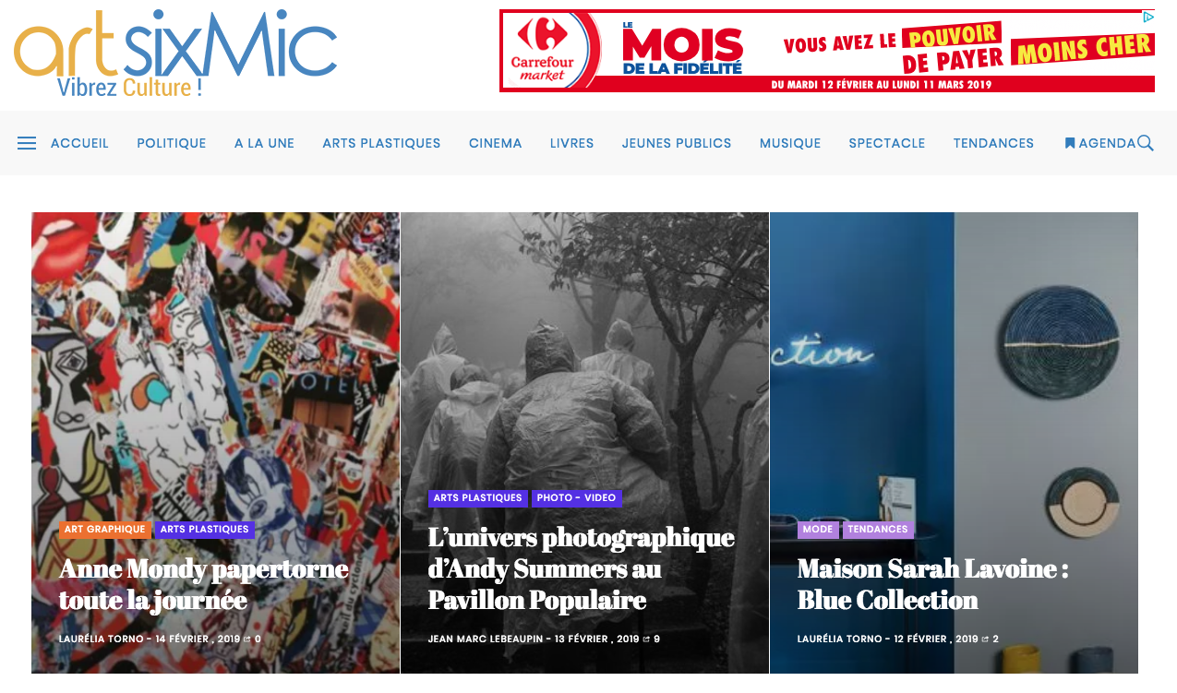Click the ART GRAPHIQUE orange tag
This screenshot has width=1177, height=693.
[105, 530]
